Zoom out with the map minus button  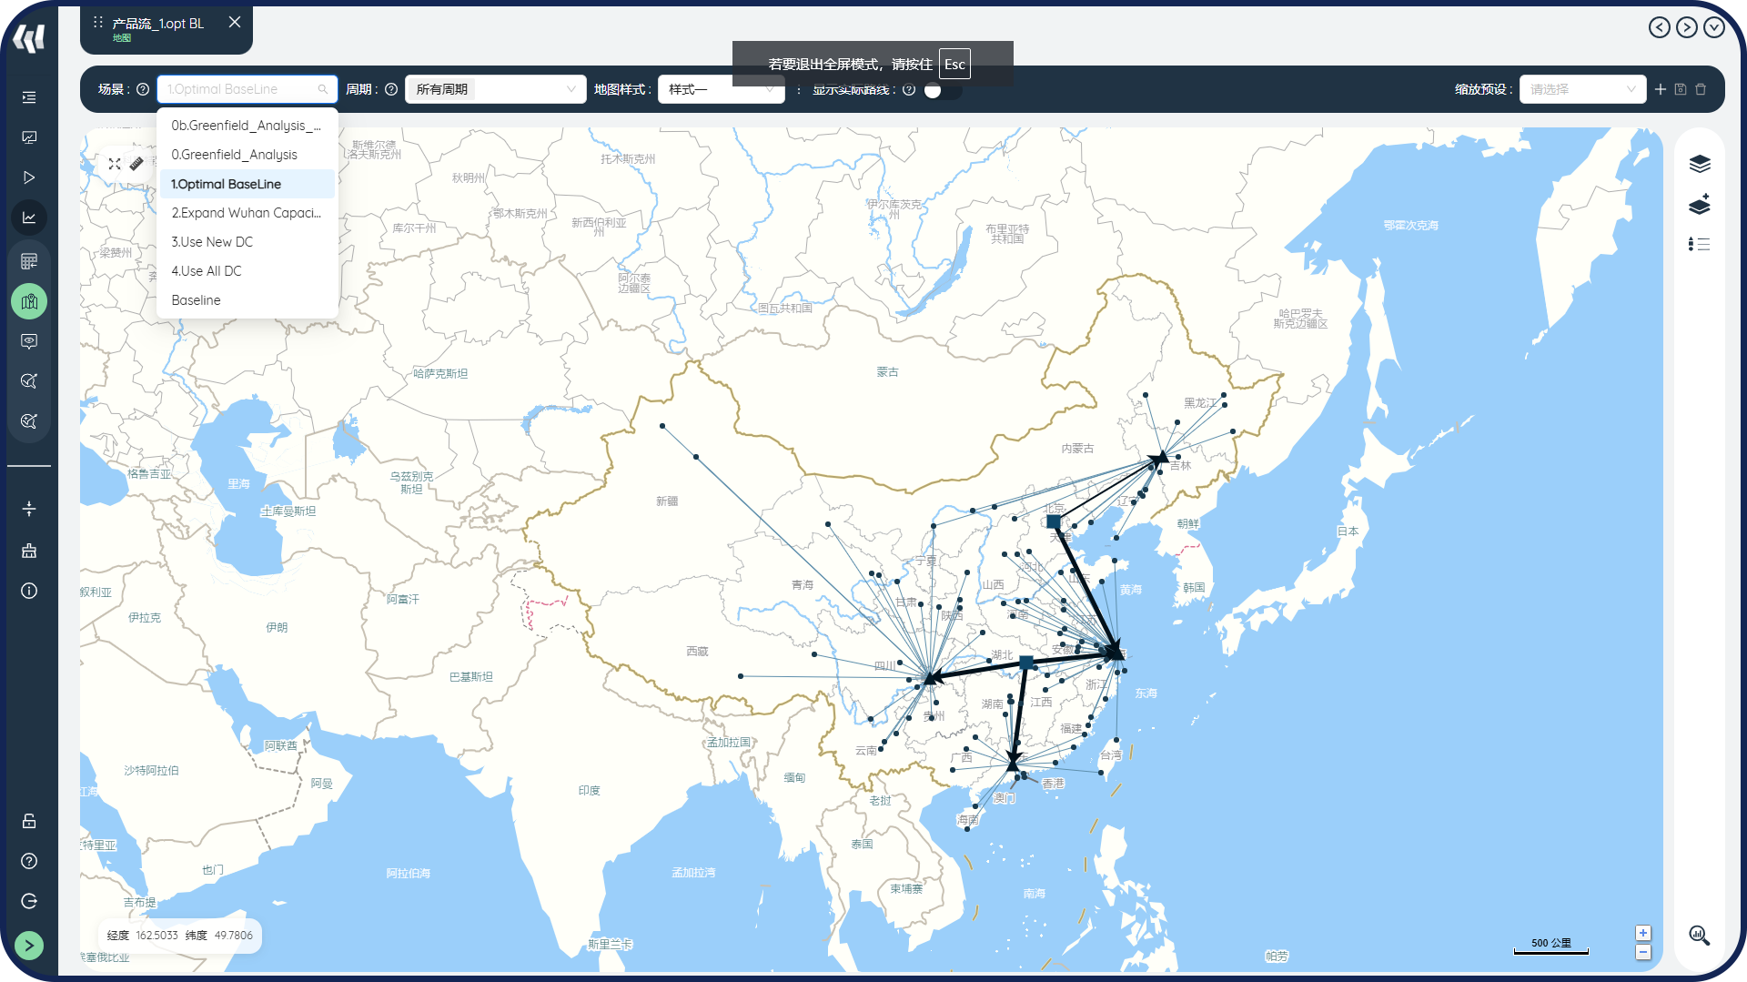pos(1643,952)
